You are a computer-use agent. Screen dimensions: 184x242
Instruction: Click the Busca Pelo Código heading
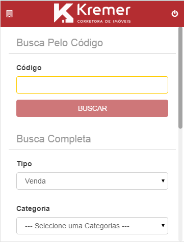[60, 43]
